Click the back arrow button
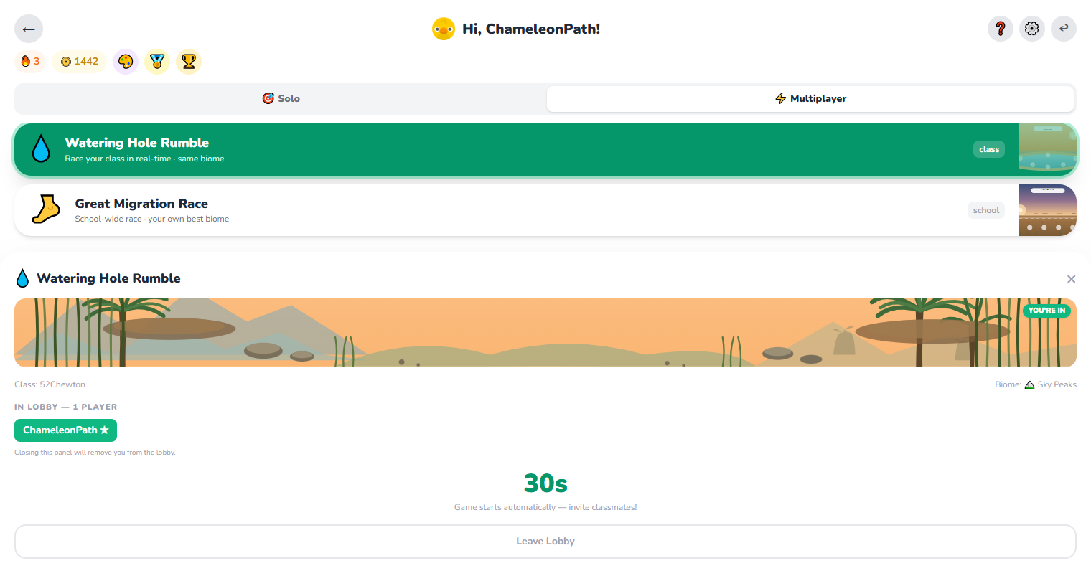This screenshot has width=1091, height=576. click(29, 29)
